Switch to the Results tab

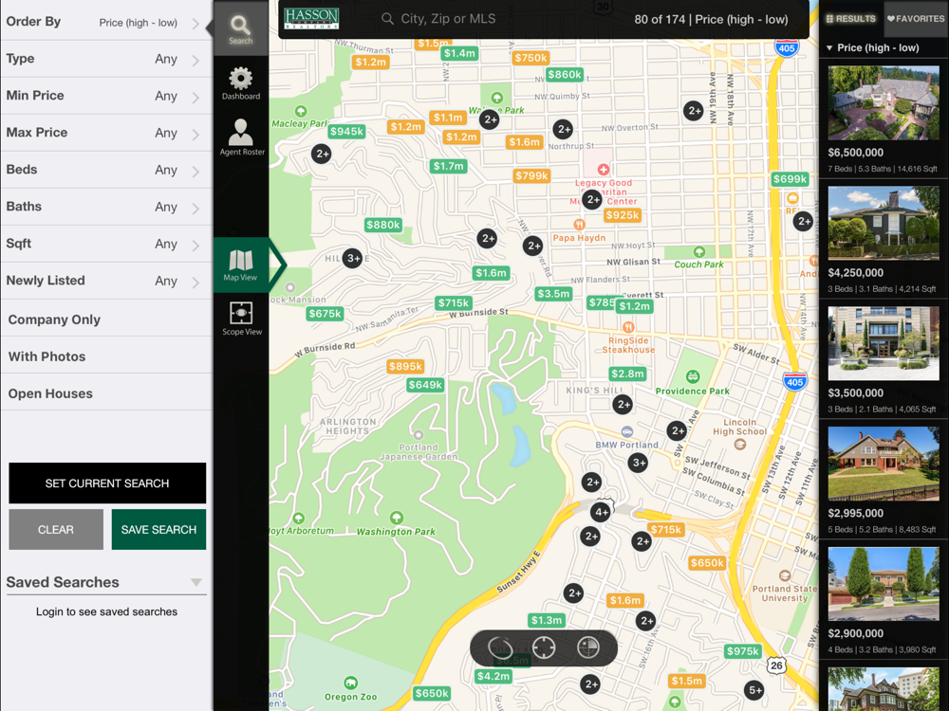tap(851, 19)
